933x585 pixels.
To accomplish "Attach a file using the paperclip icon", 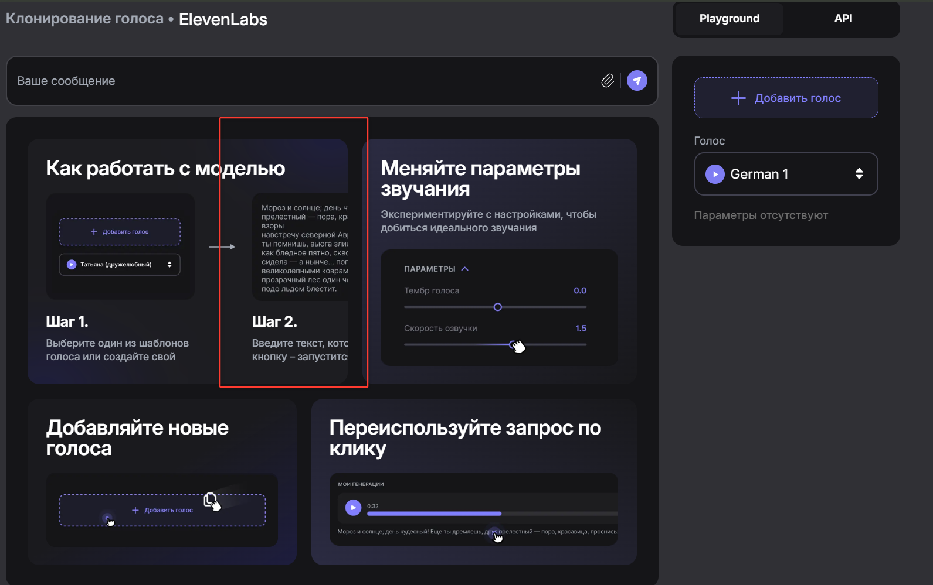I will tap(608, 81).
